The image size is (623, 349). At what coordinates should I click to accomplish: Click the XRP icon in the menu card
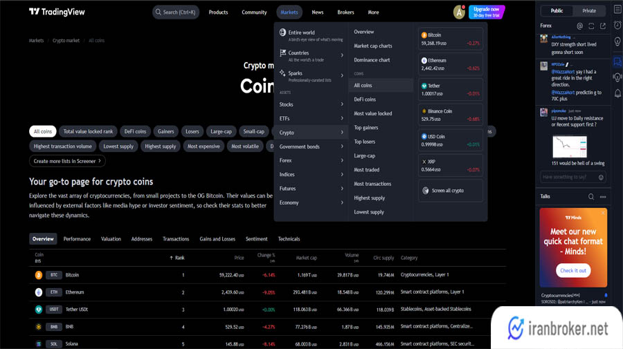pos(424,162)
